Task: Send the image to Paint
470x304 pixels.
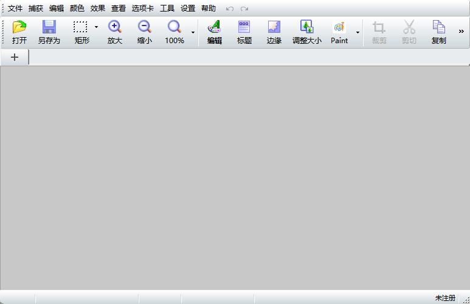Action: pos(339,32)
